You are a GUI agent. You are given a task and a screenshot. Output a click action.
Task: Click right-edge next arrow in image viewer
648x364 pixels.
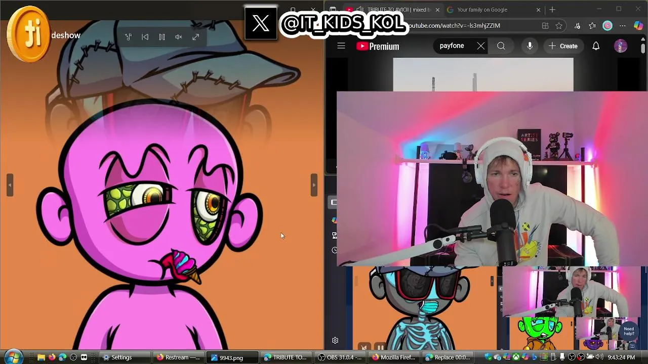point(314,185)
